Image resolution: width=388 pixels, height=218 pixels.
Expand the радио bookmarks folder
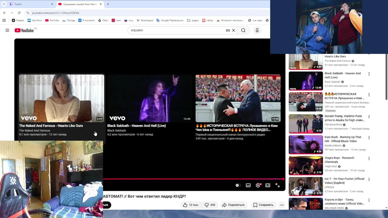(193, 20)
